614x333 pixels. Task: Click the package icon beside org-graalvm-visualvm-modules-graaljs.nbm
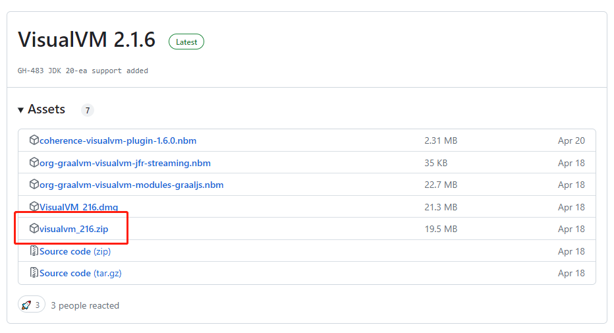pyautogui.click(x=34, y=184)
